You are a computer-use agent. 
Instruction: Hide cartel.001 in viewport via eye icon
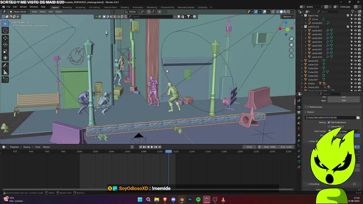click(x=355, y=31)
